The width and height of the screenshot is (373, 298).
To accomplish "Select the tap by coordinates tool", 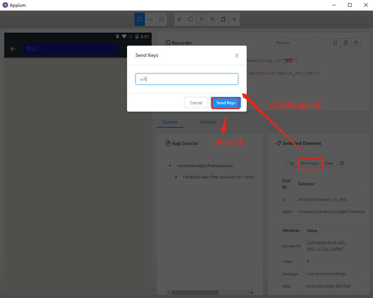I will point(162,19).
